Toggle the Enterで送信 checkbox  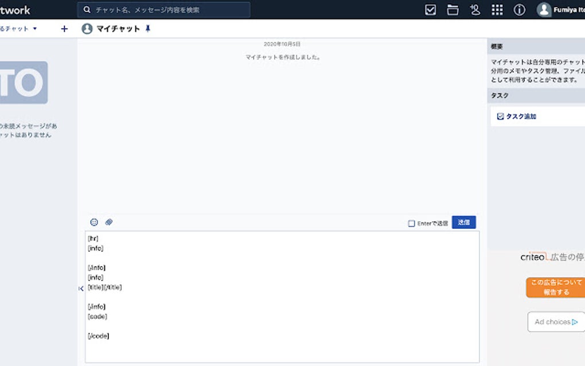[x=411, y=223]
